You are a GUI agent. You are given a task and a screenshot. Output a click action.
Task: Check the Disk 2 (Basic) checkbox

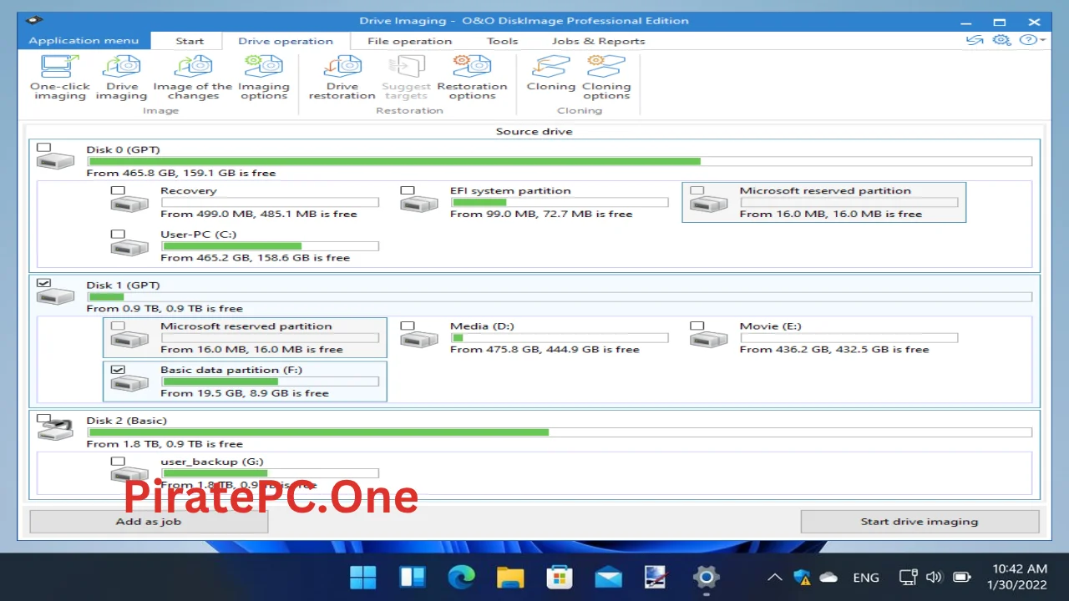click(44, 418)
